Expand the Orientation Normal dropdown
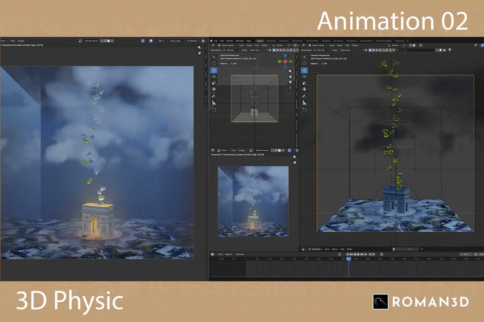The width and height of the screenshot is (484, 322). [x=231, y=50]
